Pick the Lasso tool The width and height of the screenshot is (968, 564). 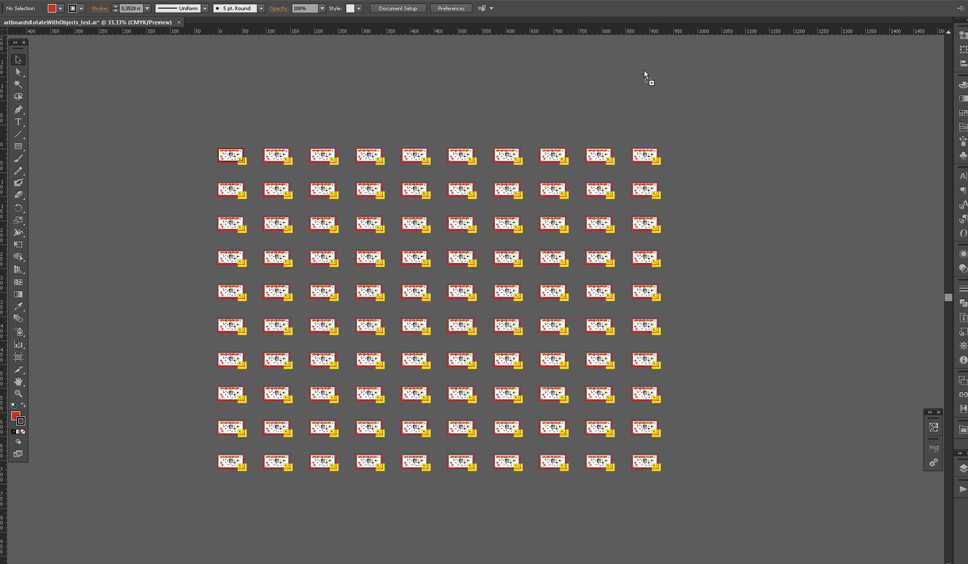pos(18,97)
